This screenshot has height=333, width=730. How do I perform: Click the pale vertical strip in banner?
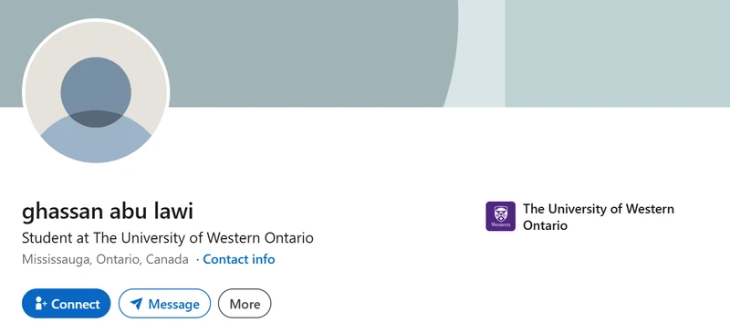click(x=482, y=53)
